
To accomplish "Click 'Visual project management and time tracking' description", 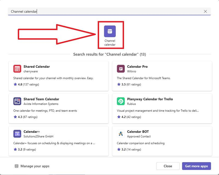I will click(x=158, y=111).
